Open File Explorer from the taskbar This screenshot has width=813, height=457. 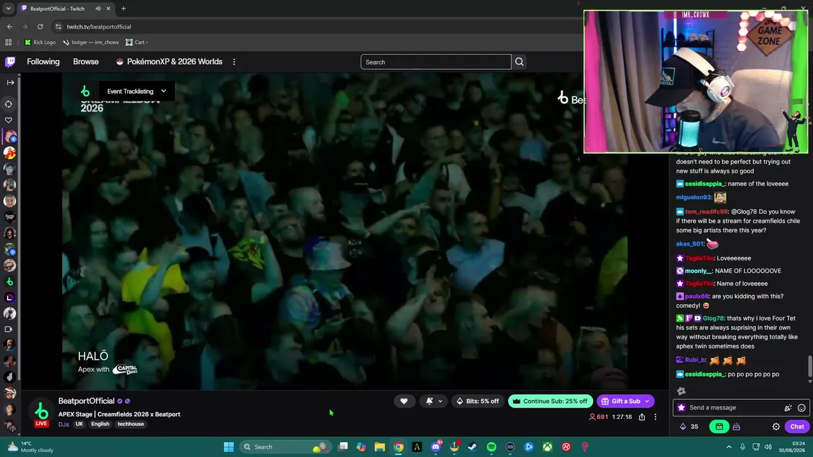click(380, 447)
